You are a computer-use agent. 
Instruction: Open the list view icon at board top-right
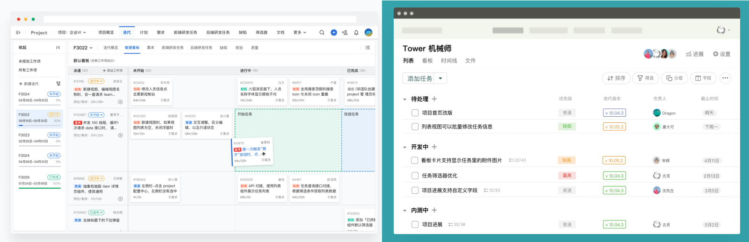367,48
